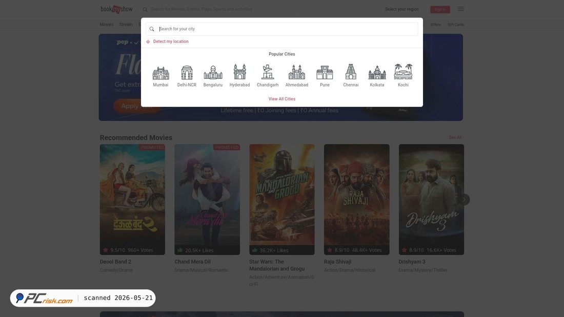Pick the Ahmedabad city icon

point(297,72)
